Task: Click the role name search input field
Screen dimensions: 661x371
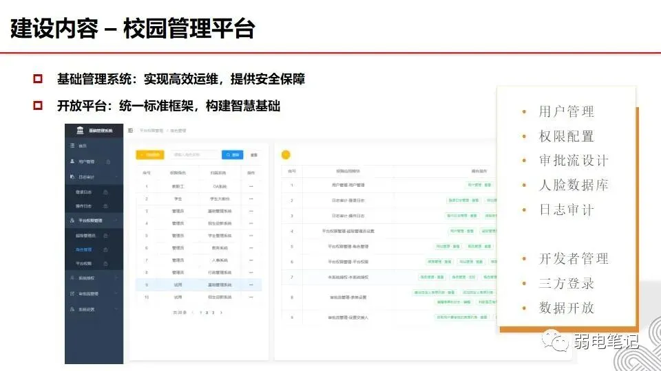Action: coord(194,155)
